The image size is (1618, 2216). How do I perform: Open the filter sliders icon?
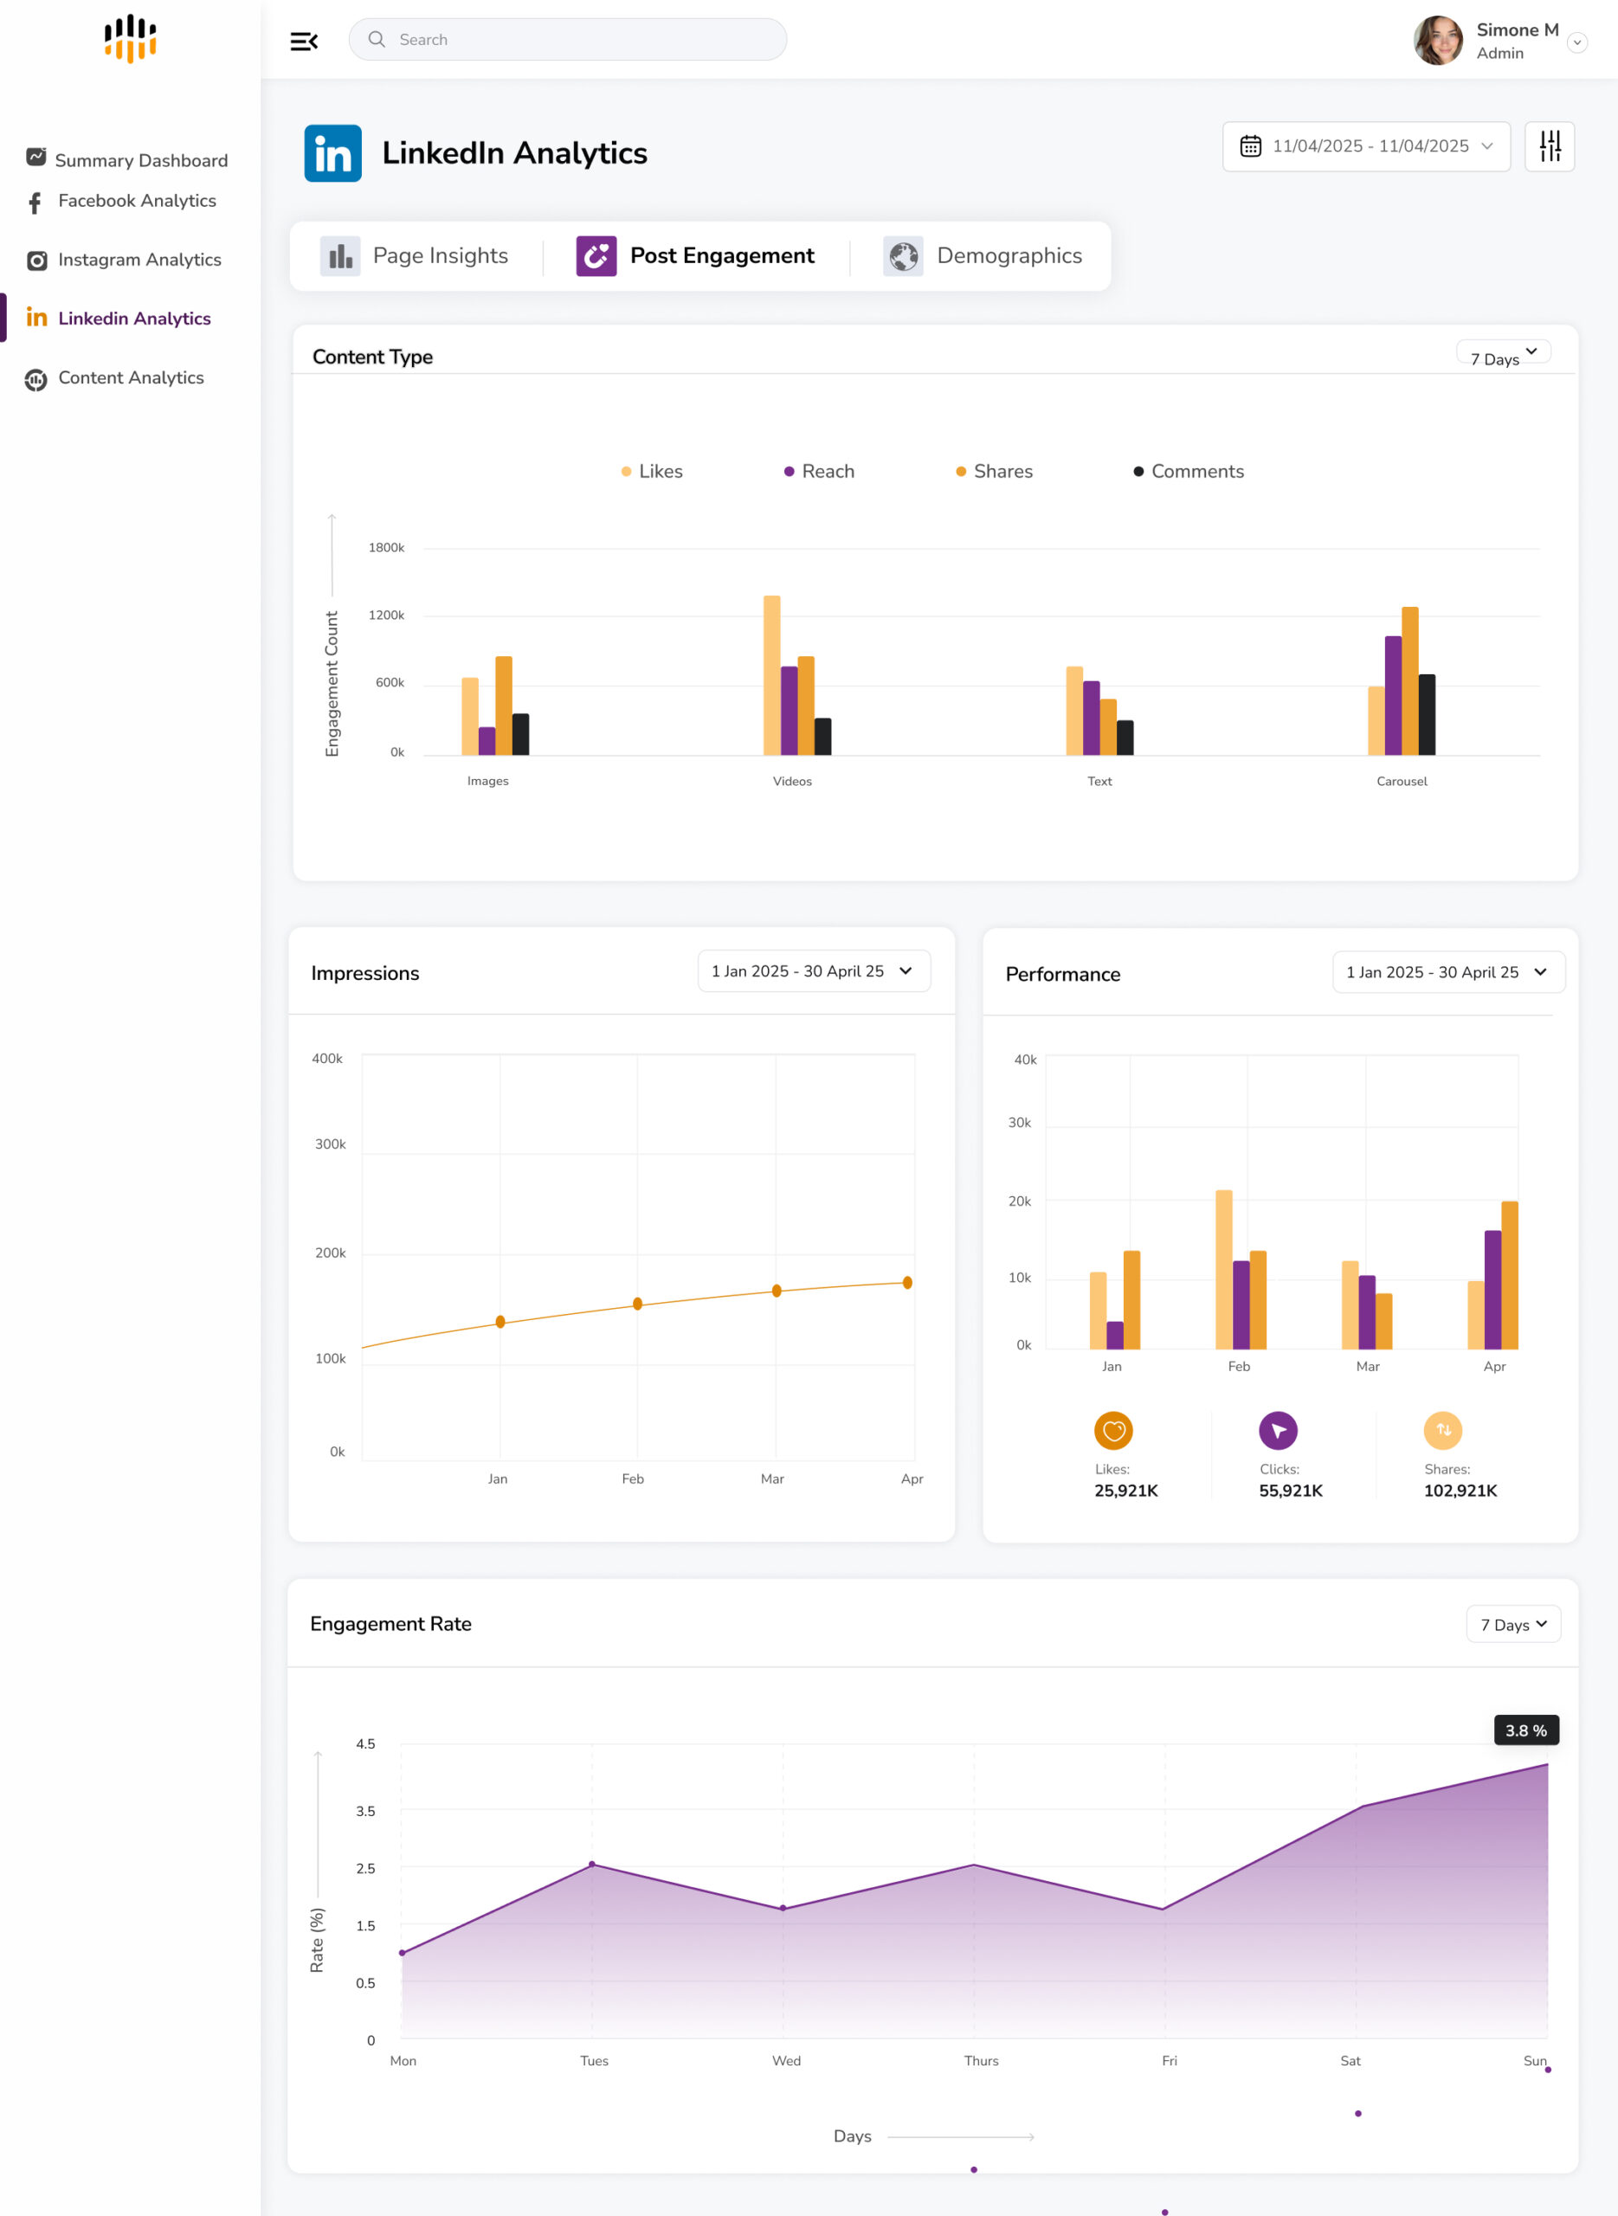click(x=1550, y=146)
